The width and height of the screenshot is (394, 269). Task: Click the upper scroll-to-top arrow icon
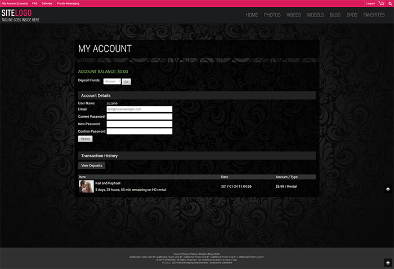click(388, 189)
